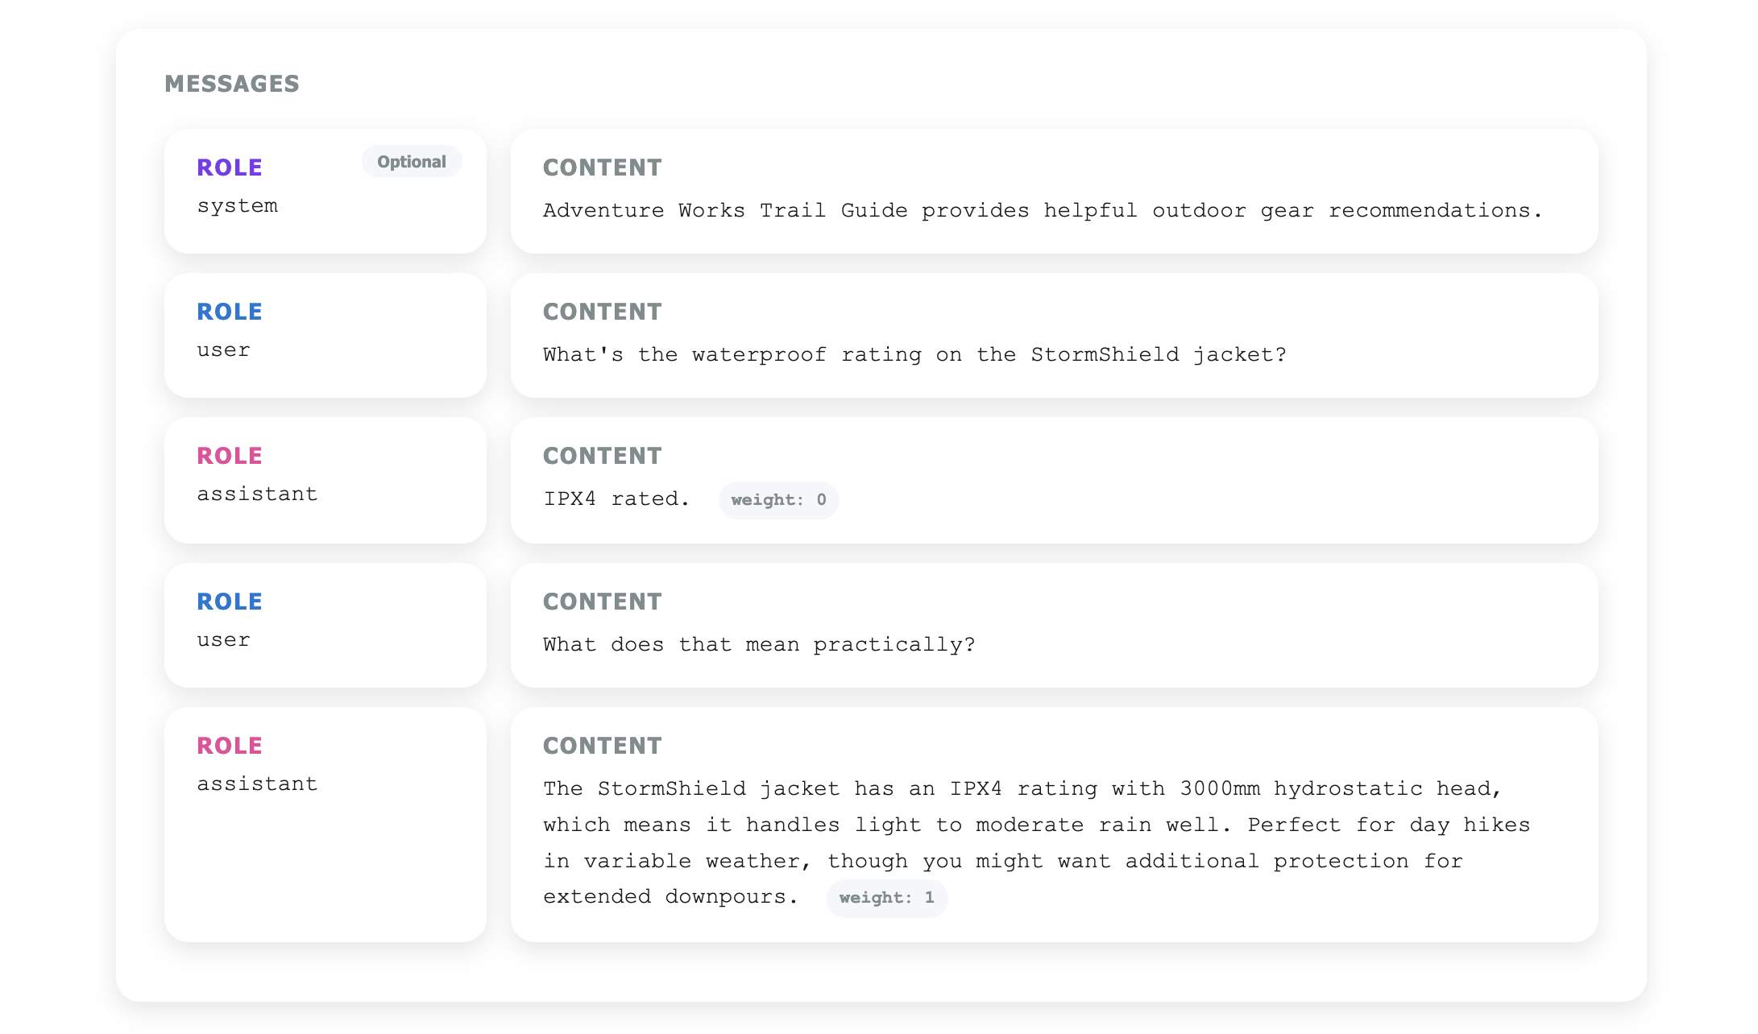Click the "weight: 1" badge

(886, 898)
